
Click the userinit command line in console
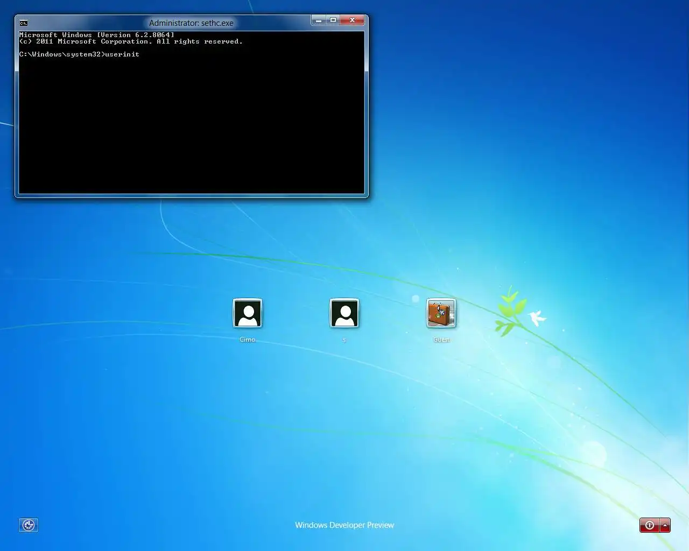79,54
